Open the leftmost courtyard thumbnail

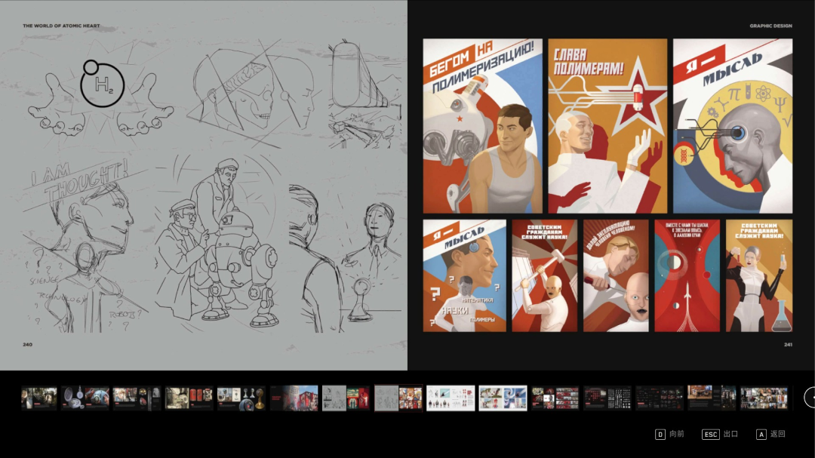[39, 398]
